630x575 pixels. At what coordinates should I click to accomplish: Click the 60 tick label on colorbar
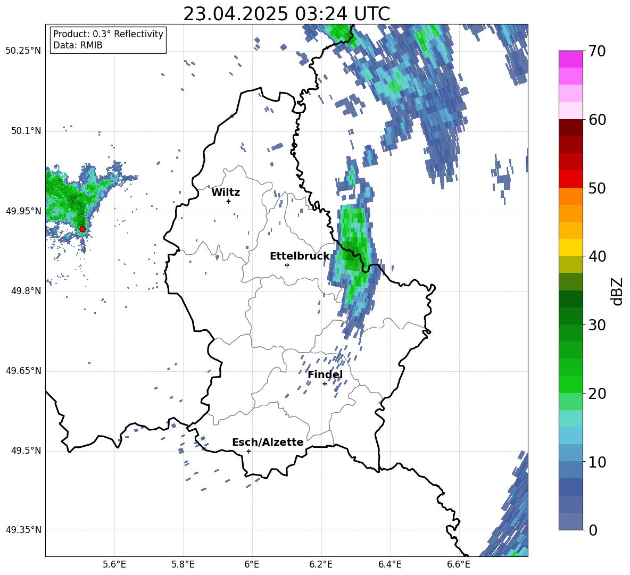[597, 120]
